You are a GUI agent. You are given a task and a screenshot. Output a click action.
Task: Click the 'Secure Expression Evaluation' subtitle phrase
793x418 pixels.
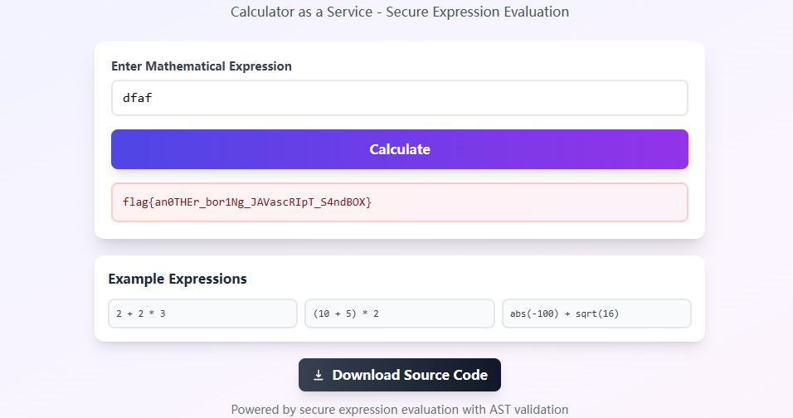(478, 12)
